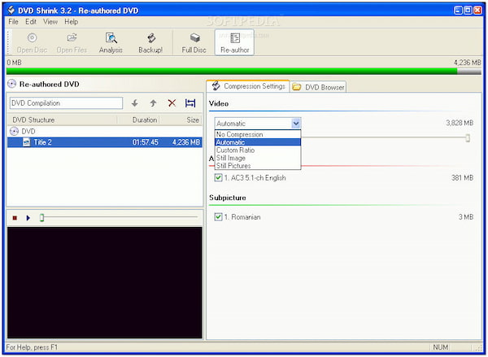Click the Open Files toolbar icon
This screenshot has width=488, height=357.
[72, 42]
